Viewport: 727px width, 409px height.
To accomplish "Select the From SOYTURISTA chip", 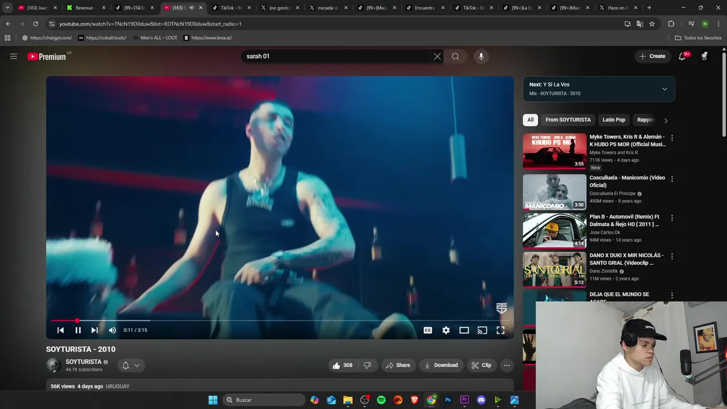I will pos(568,120).
